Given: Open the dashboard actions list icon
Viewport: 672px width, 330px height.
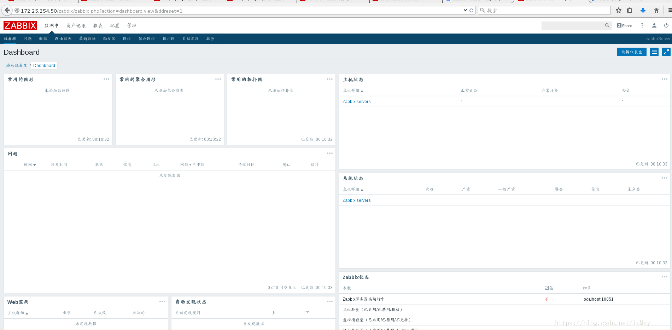Looking at the screenshot, I should [x=654, y=52].
